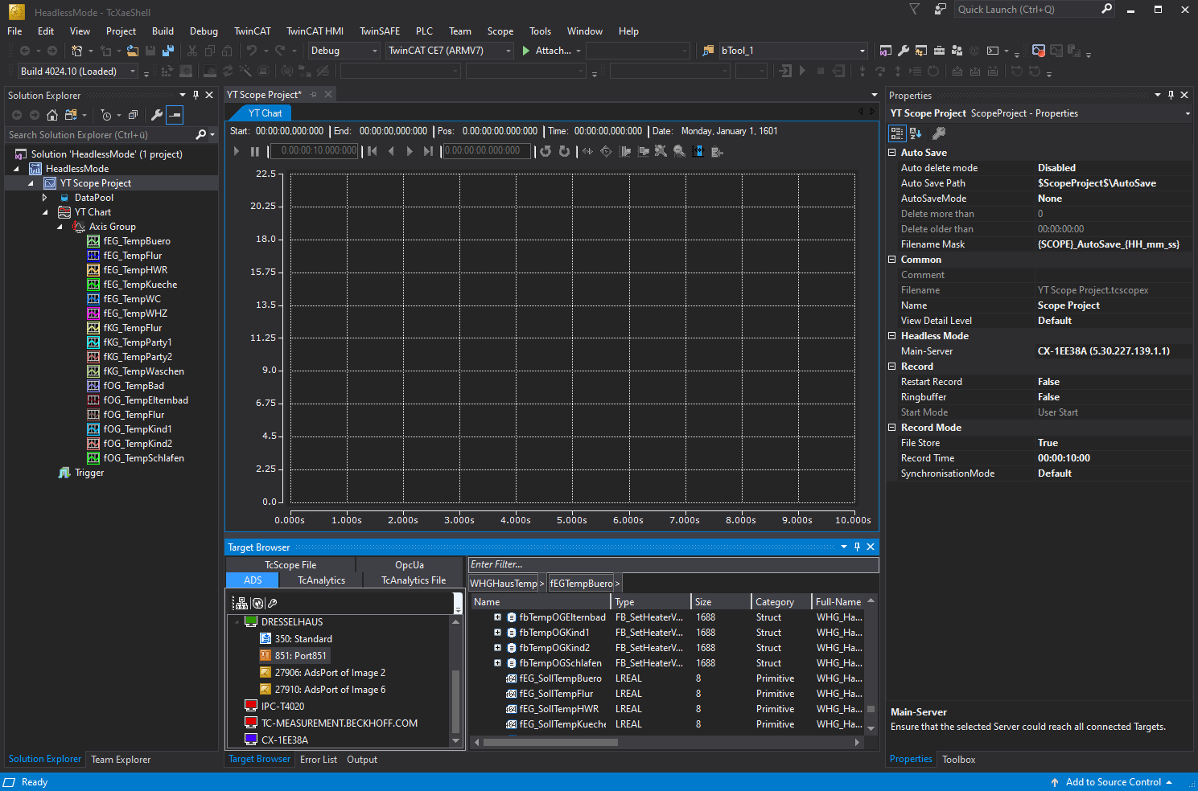Click the Enter Filter field in Target Browser
Image resolution: width=1198 pixels, height=791 pixels.
pyautogui.click(x=673, y=564)
